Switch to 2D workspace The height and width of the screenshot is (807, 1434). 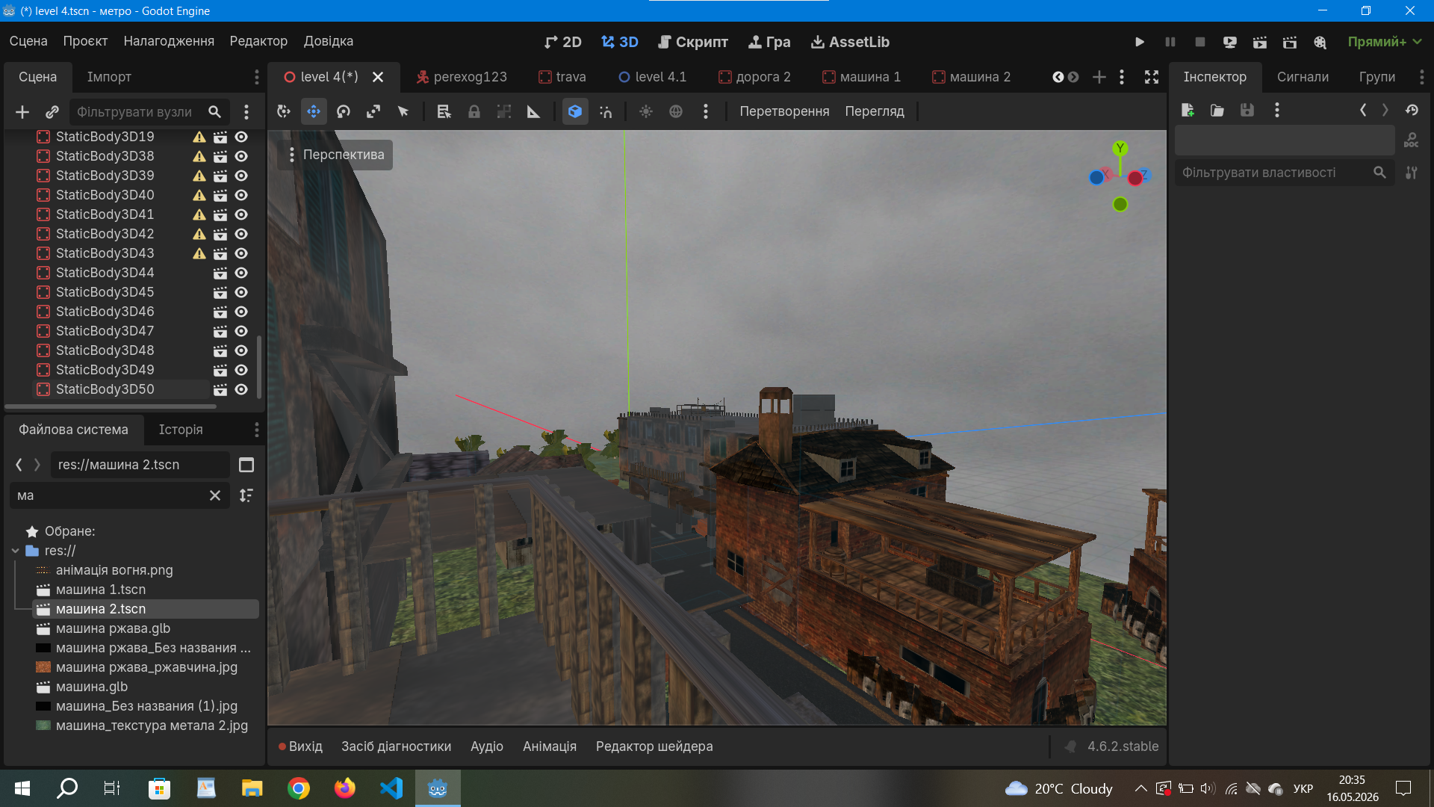click(563, 42)
